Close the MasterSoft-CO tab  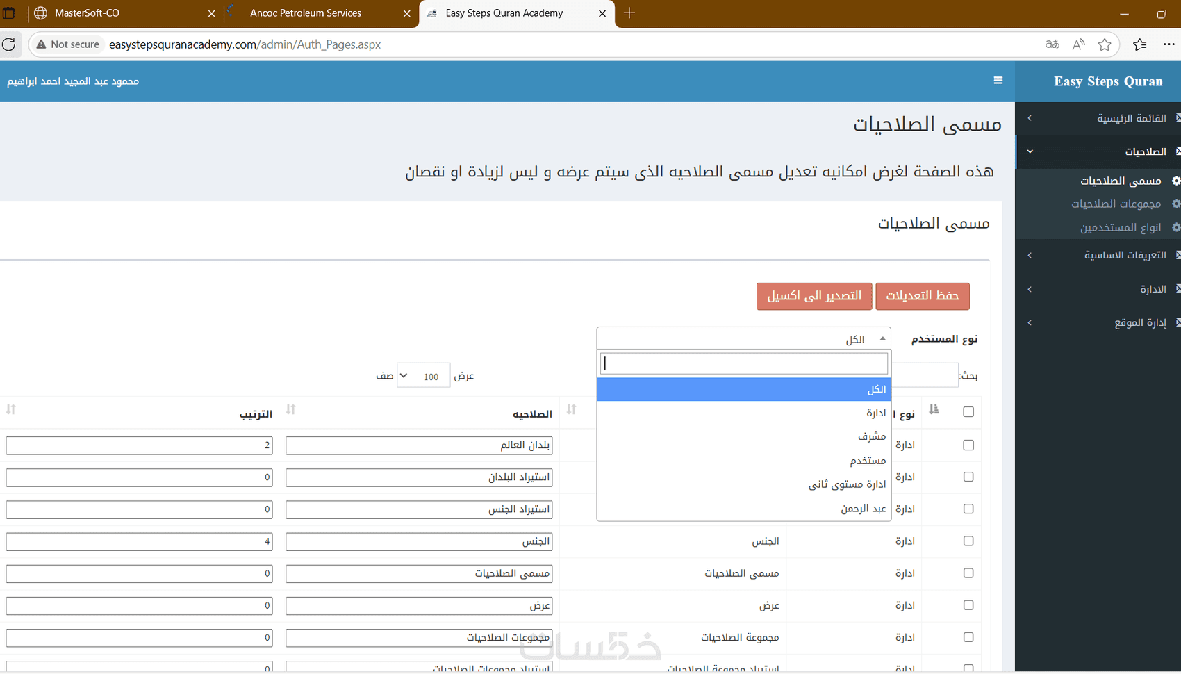[x=212, y=13]
